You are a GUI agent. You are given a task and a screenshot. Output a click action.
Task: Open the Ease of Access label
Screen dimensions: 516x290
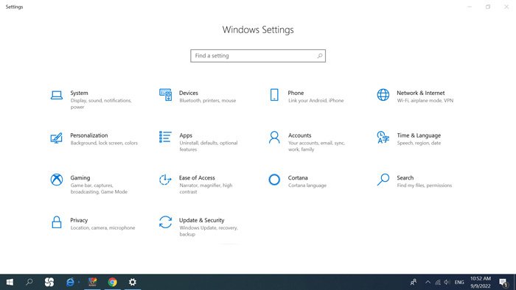pyautogui.click(x=197, y=177)
